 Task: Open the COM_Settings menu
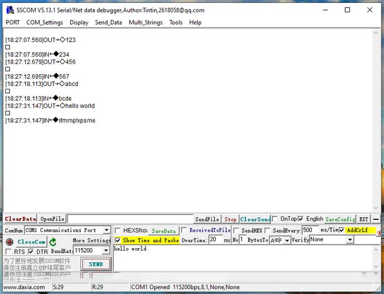coord(45,22)
